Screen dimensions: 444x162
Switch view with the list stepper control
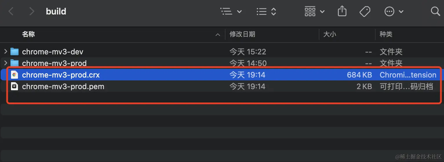[x=266, y=12]
